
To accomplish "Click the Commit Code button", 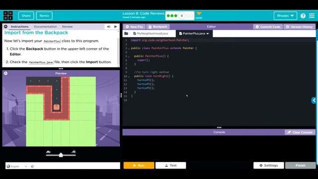I will [x=268, y=27].
